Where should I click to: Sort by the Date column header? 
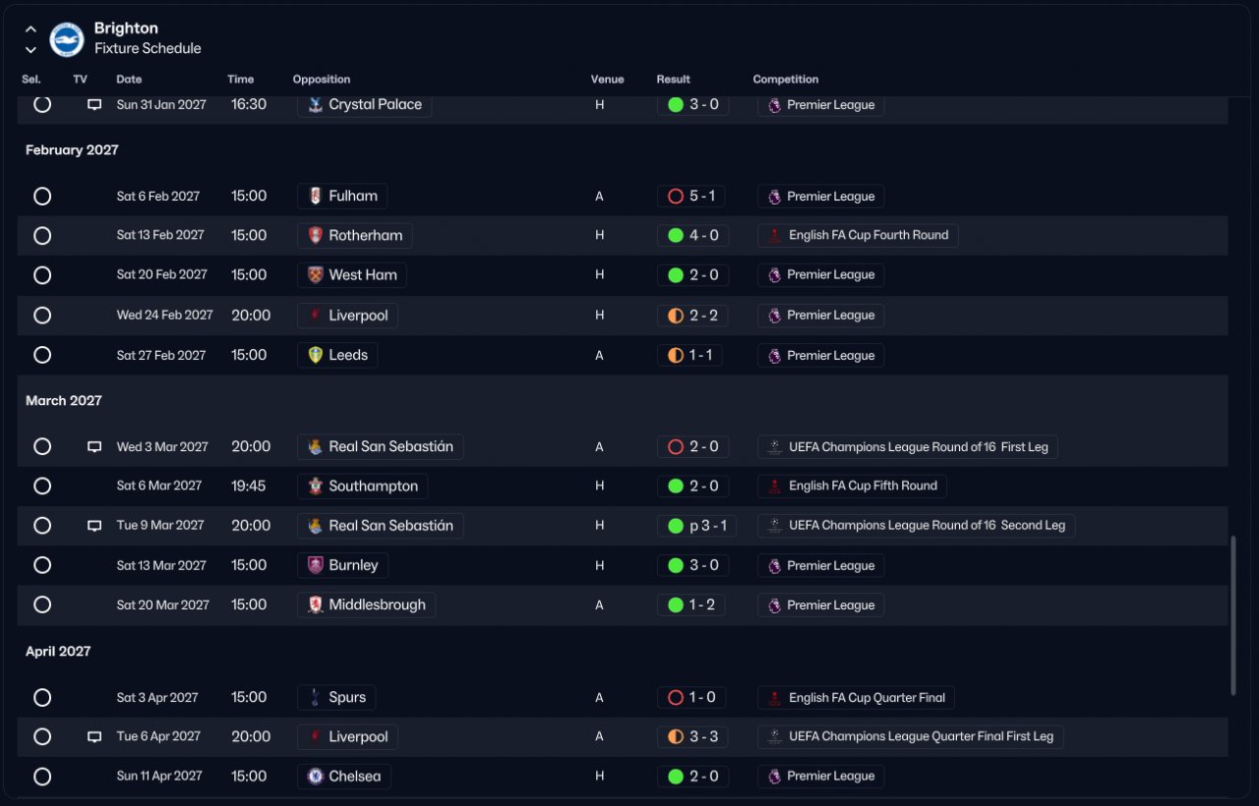pyautogui.click(x=129, y=80)
